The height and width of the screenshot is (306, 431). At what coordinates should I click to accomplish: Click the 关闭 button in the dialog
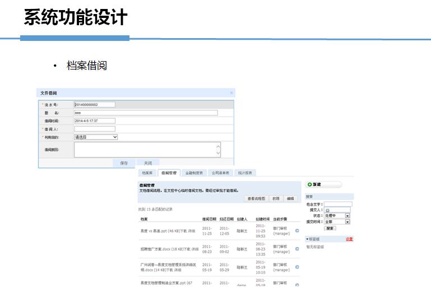[148, 163]
